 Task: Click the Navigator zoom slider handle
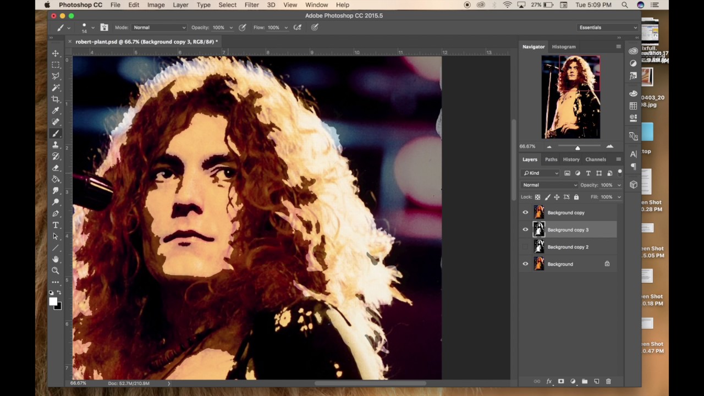point(577,148)
